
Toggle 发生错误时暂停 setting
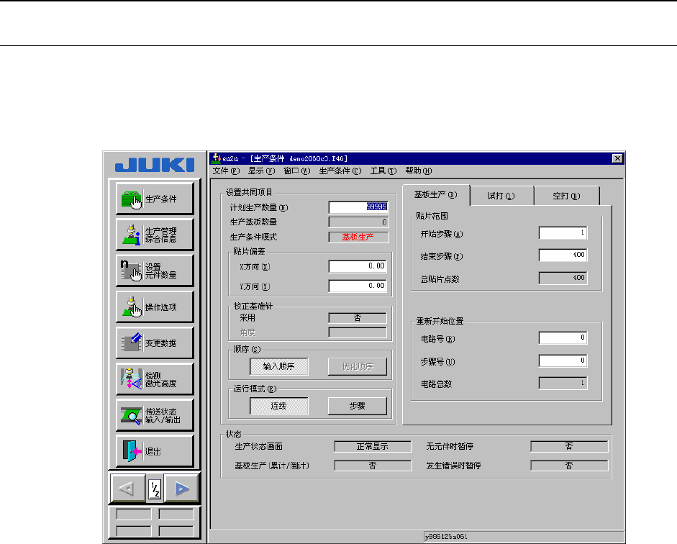click(x=569, y=466)
